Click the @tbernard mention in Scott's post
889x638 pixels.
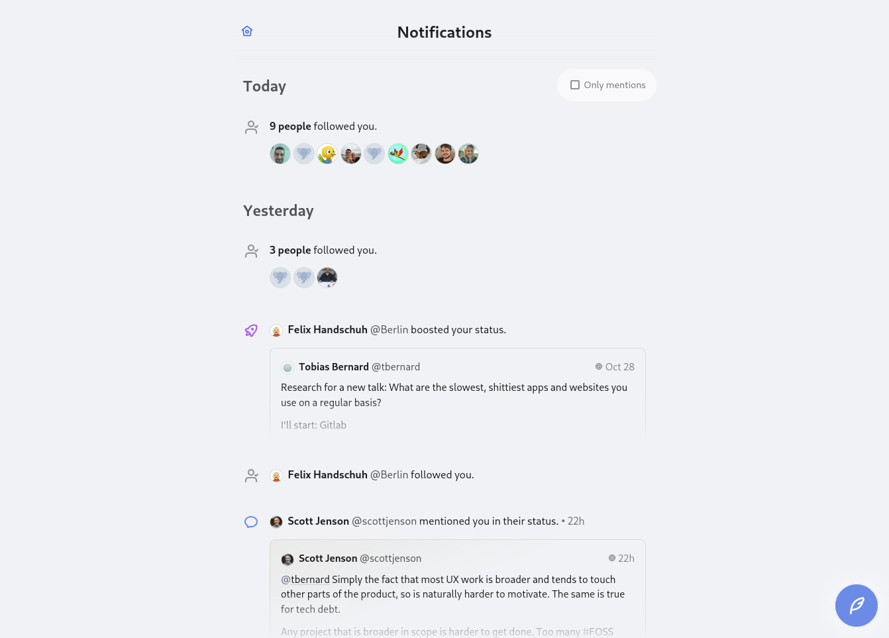(305, 580)
